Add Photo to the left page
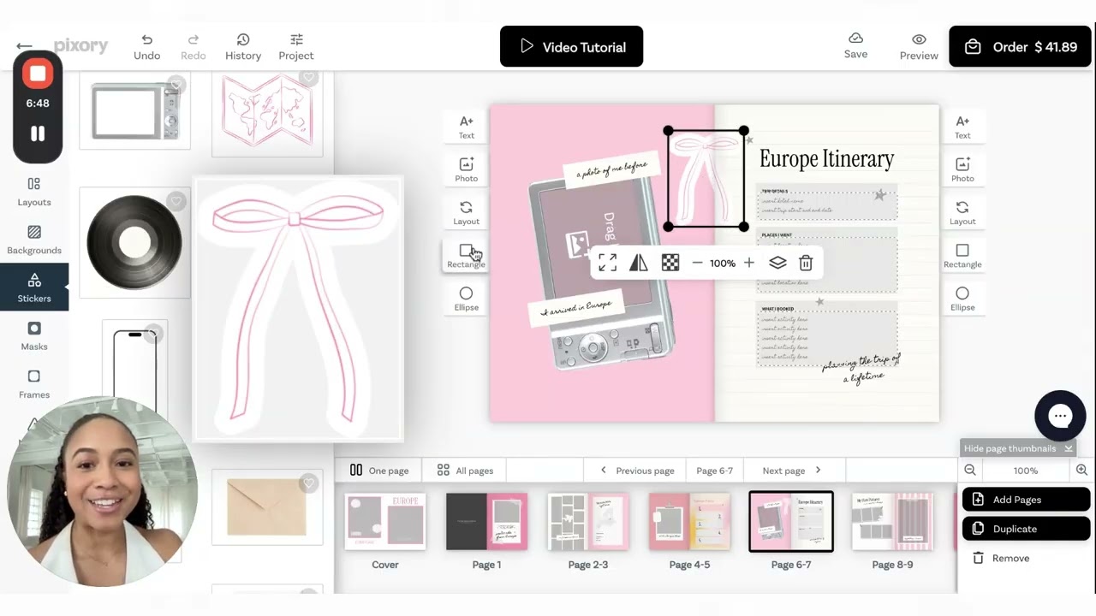Image resolution: width=1096 pixels, height=616 pixels. (x=466, y=169)
